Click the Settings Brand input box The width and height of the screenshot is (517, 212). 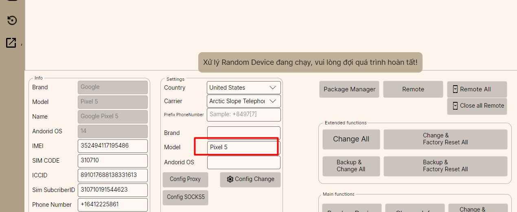243,133
